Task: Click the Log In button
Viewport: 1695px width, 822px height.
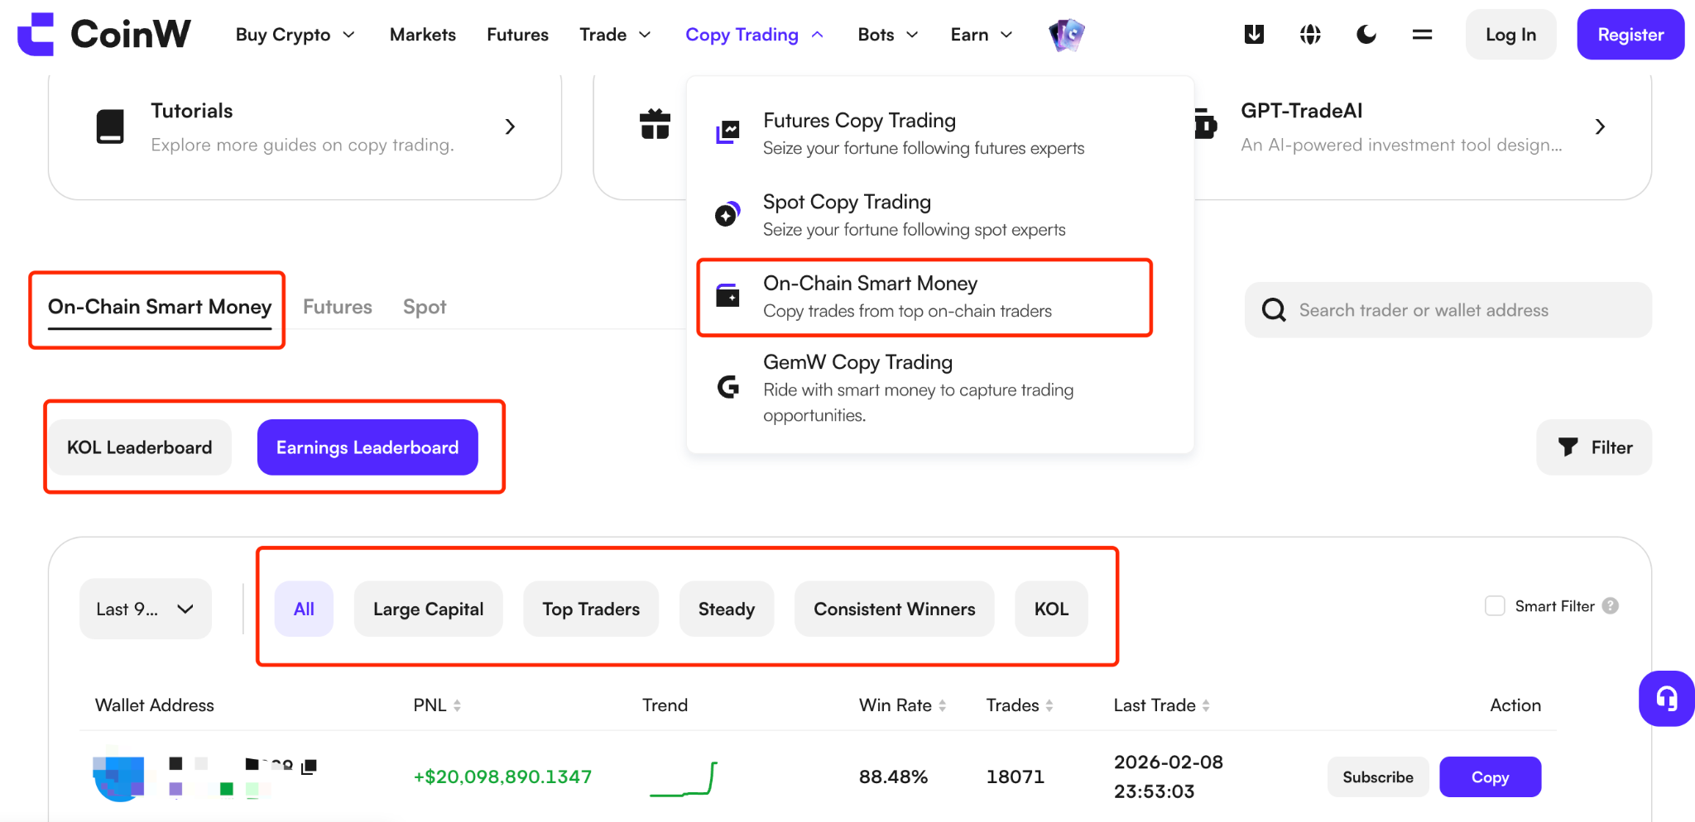Action: pos(1510,35)
